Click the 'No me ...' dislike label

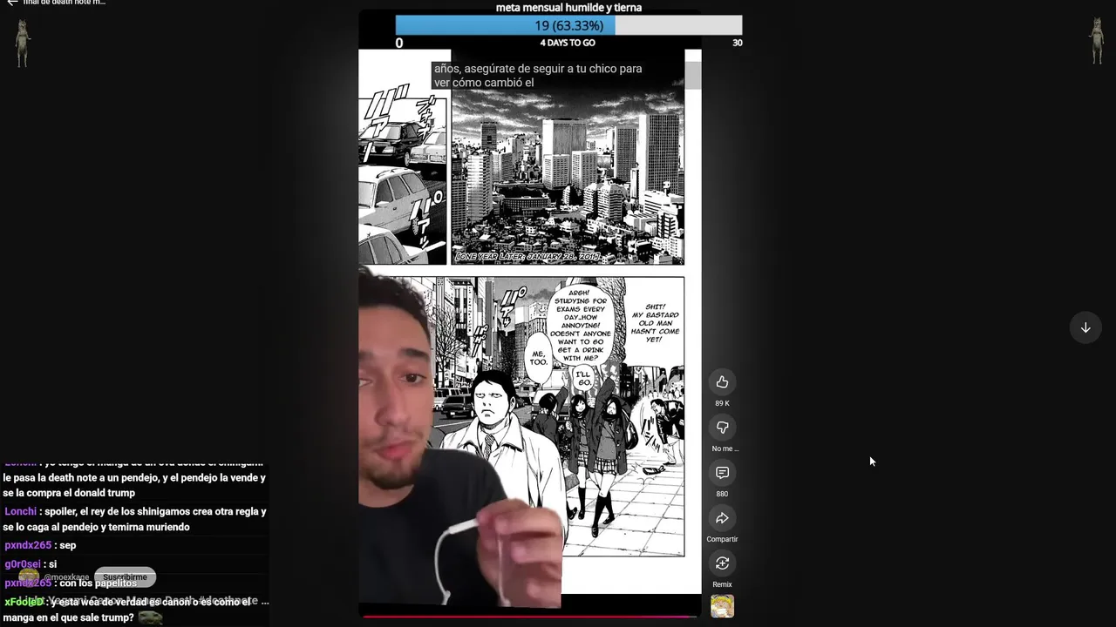[x=725, y=448]
